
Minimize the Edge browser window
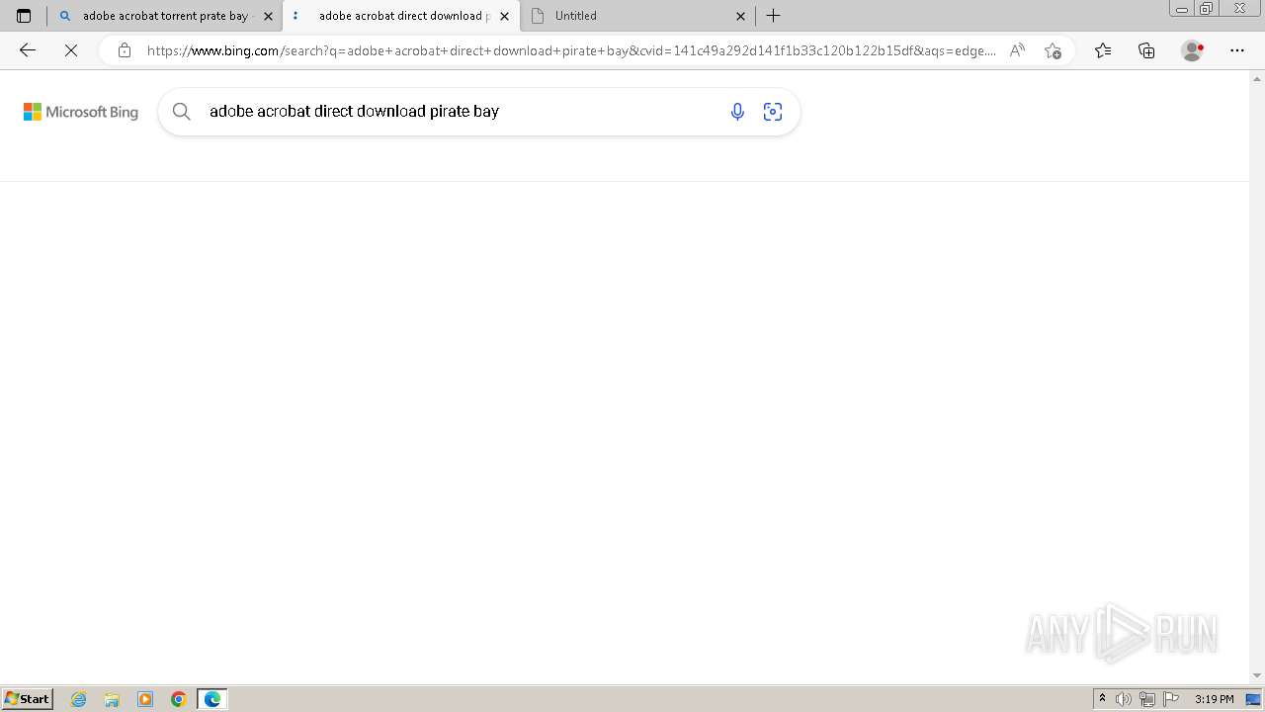pos(1181,8)
